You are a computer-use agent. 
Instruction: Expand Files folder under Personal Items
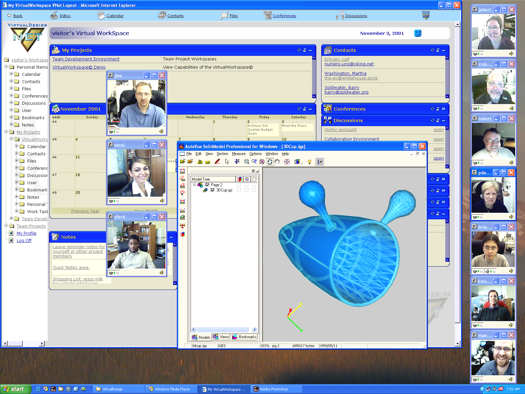coord(11,88)
